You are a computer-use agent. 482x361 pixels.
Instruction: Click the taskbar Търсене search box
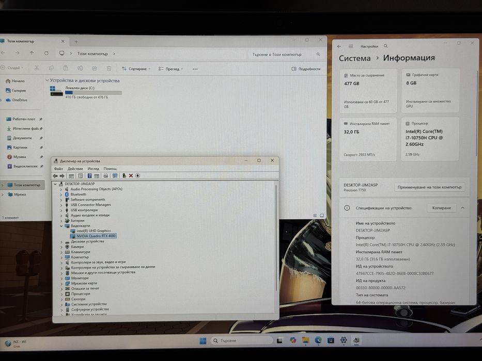pos(242,341)
